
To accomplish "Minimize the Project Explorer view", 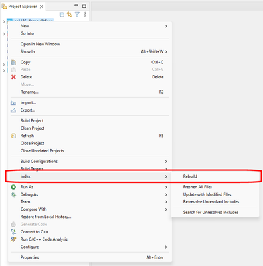I will 76,5.
